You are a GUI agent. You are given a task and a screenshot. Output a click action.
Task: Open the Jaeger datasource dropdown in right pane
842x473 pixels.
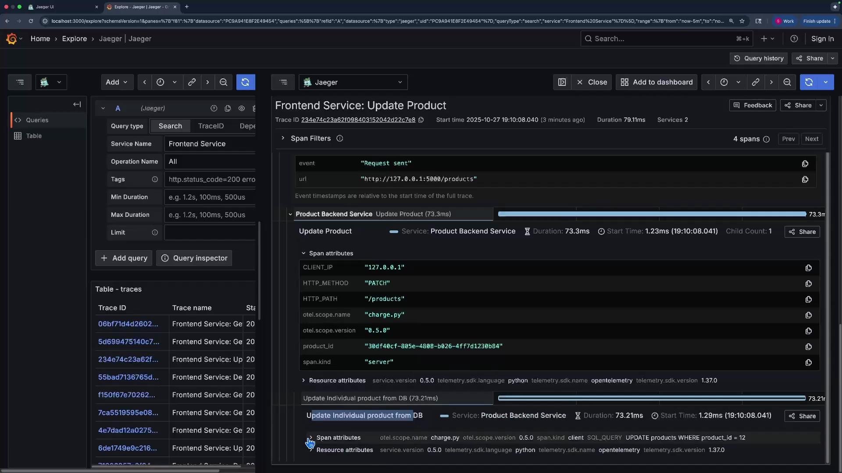click(x=353, y=82)
